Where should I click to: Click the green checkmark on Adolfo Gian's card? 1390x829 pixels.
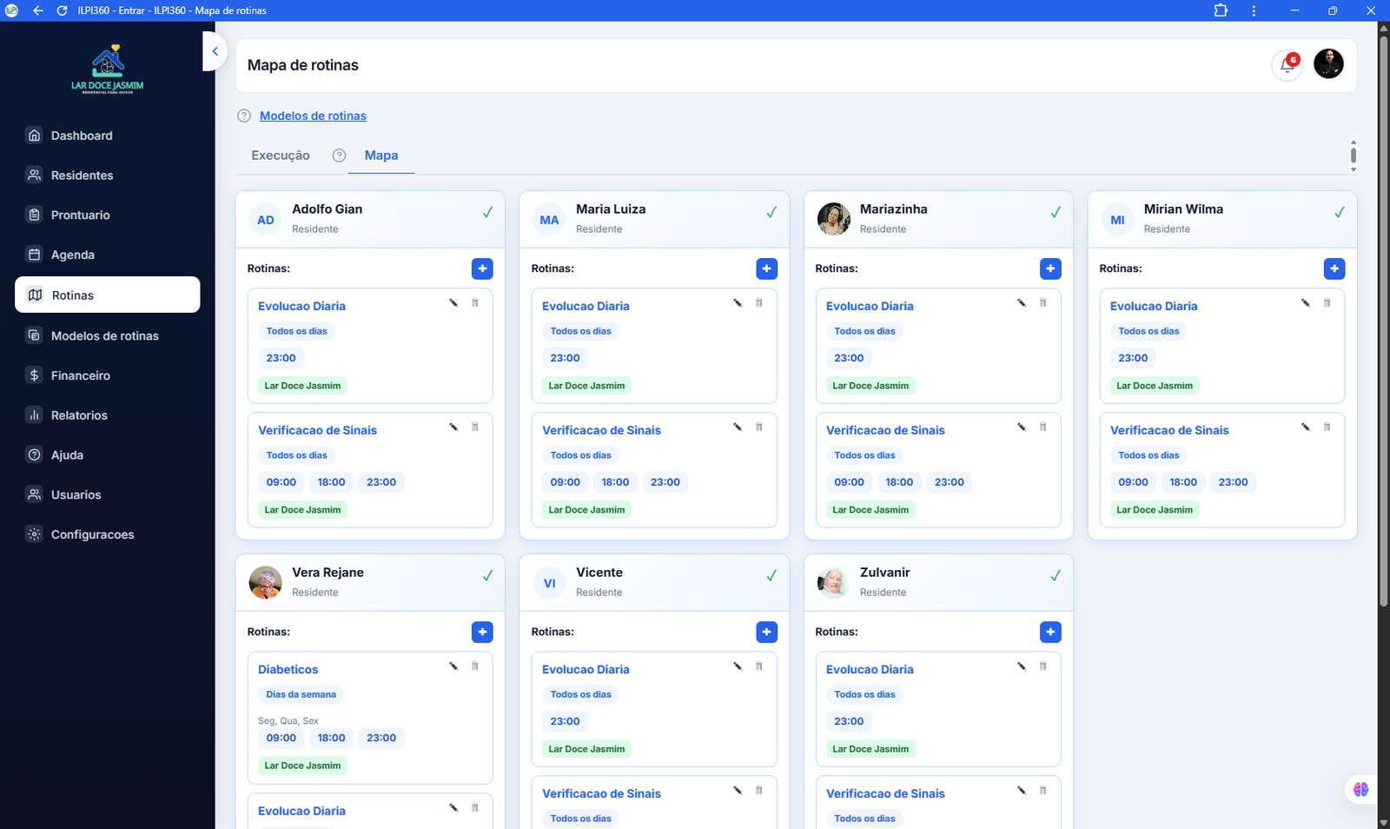[487, 212]
